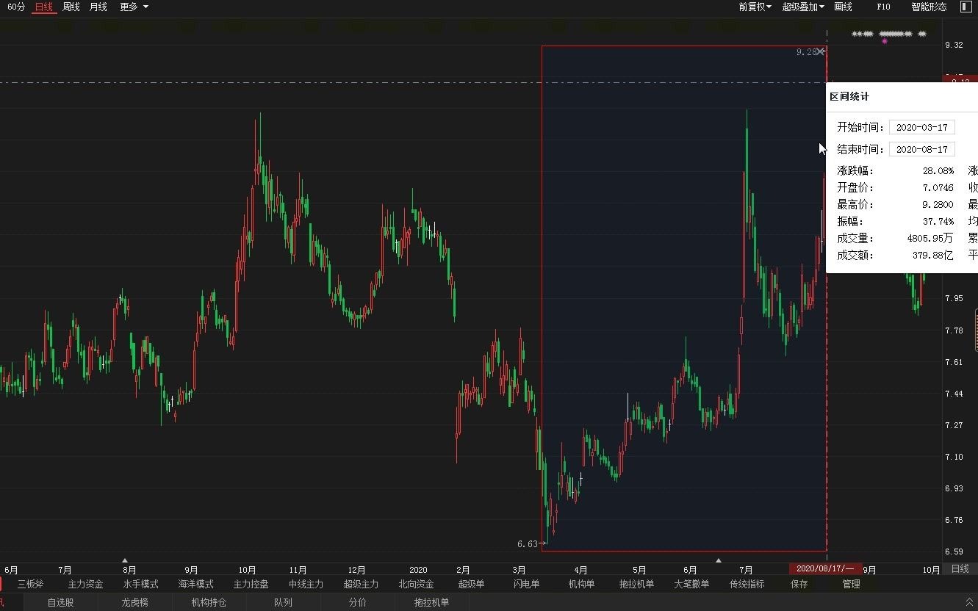Select the 超级单 indicator tab

[471, 584]
